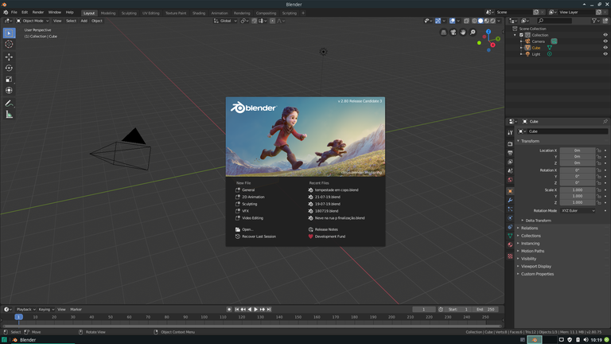Open Global transform orientation dropdown
Image resolution: width=611 pixels, height=344 pixels.
225,21
